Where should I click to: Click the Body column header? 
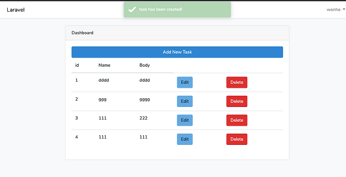tap(145, 65)
